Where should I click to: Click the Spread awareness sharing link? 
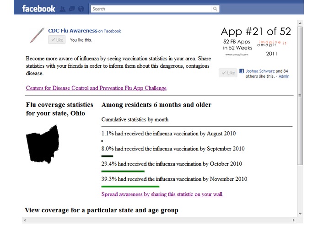pos(162,194)
